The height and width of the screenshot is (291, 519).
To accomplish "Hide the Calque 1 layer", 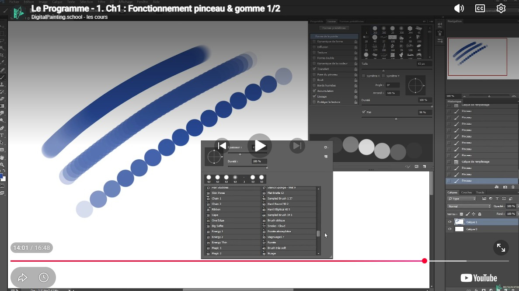I will pyautogui.click(x=449, y=222).
